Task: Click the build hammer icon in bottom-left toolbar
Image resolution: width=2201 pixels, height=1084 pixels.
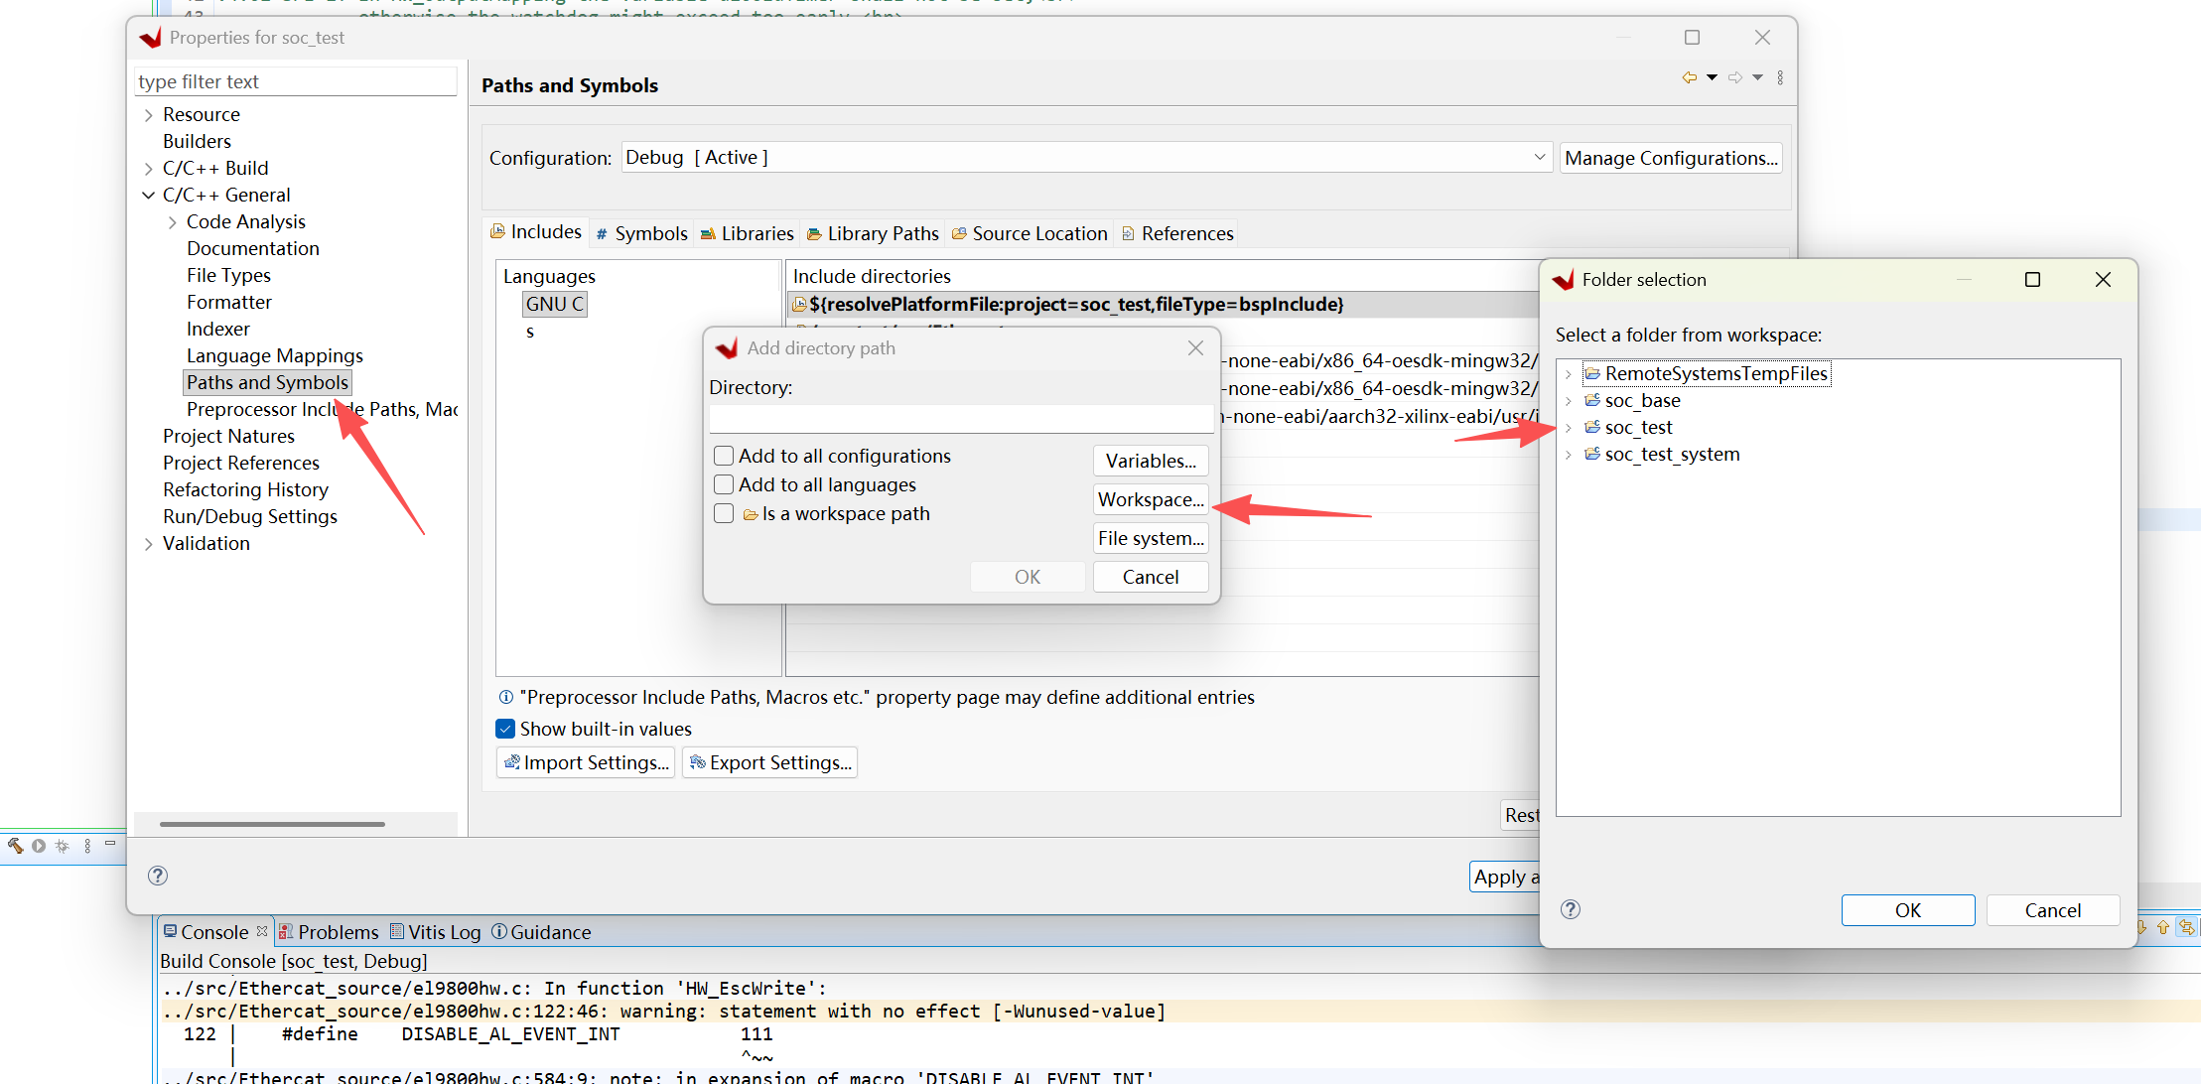Action: click(15, 846)
